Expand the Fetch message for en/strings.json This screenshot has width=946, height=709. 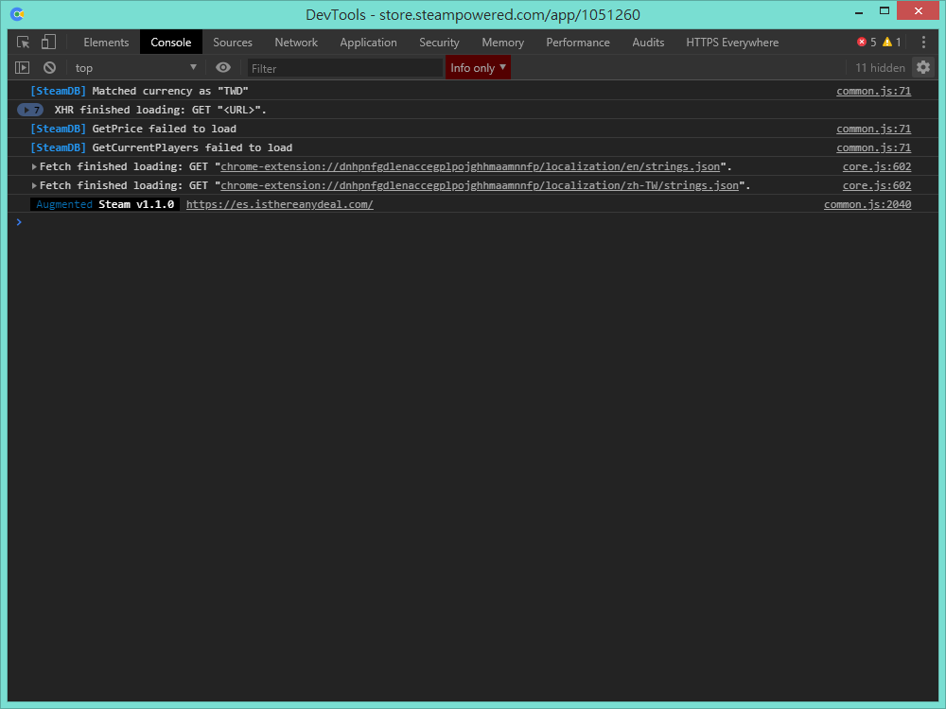34,166
